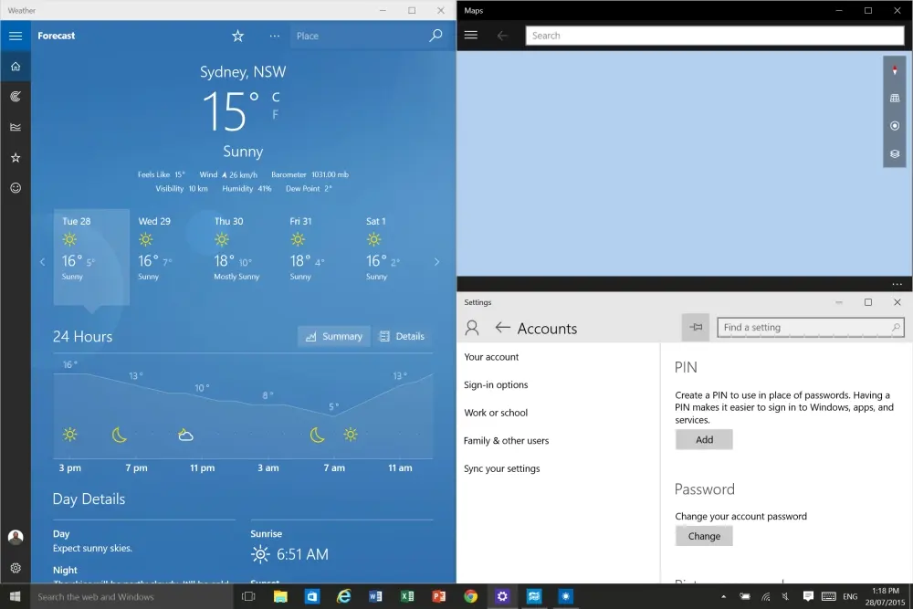Open Weather more options ellipsis
The image size is (913, 609).
click(x=275, y=37)
